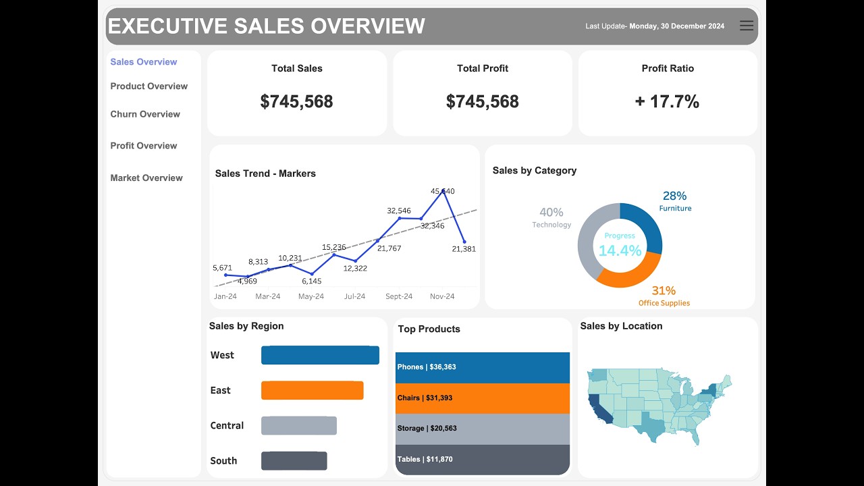The width and height of the screenshot is (864, 486).
Task: Select the Total Profit card heading
Action: point(483,68)
